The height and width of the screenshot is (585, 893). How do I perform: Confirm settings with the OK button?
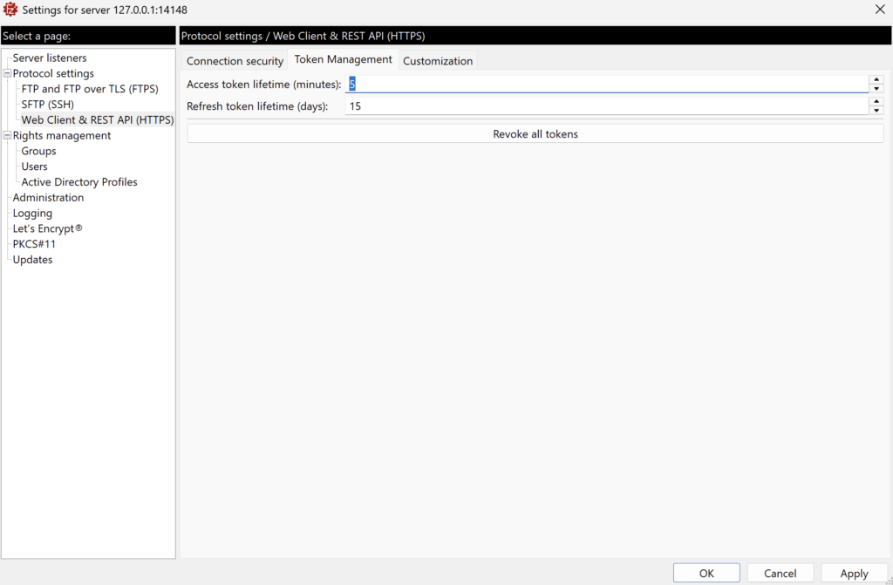coord(706,573)
